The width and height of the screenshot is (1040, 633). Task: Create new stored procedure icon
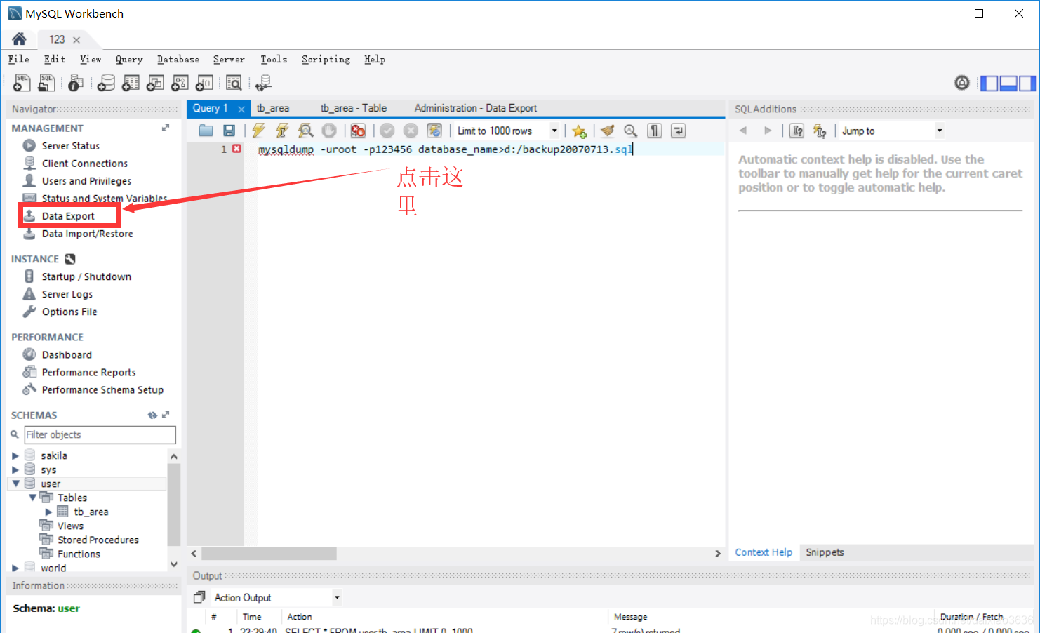click(180, 84)
